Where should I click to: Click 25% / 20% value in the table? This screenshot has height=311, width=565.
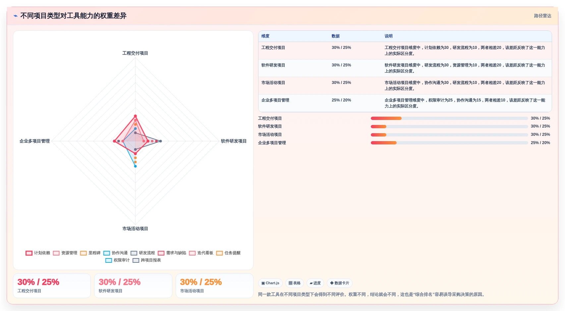[341, 100]
